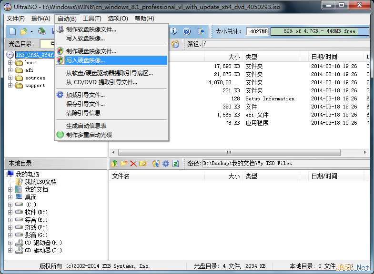The width and height of the screenshot is (374, 274).
Task: Click the Add files icon in local toolbar
Action: click(x=156, y=163)
